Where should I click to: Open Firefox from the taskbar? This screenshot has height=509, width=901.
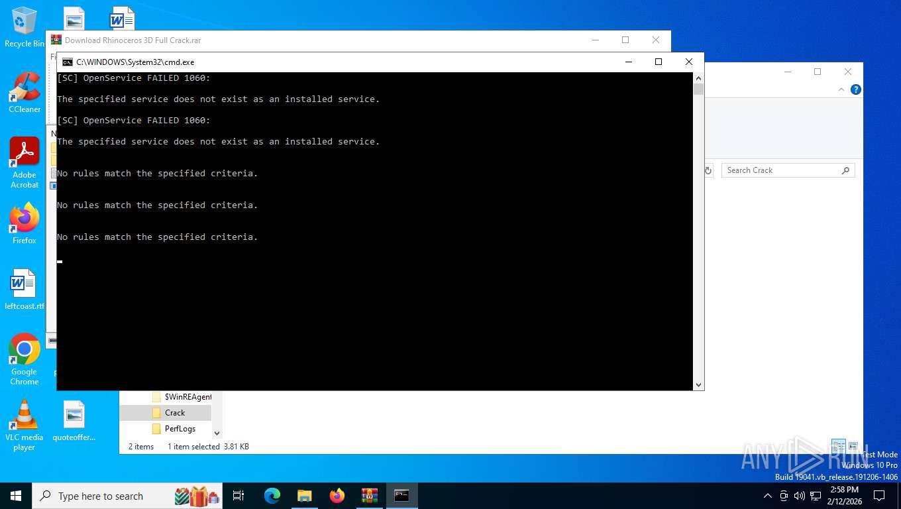coord(337,496)
